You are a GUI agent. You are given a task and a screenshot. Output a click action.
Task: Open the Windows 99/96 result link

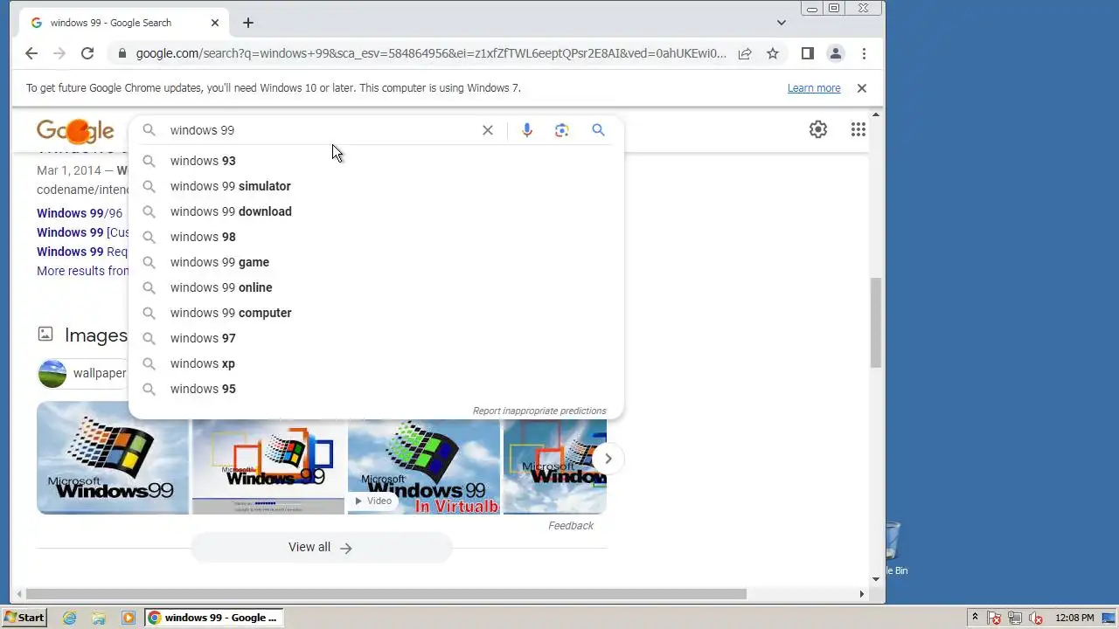[x=80, y=213]
